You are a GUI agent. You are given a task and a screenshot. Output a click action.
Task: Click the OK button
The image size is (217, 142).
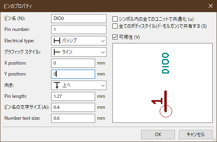click(x=158, y=135)
